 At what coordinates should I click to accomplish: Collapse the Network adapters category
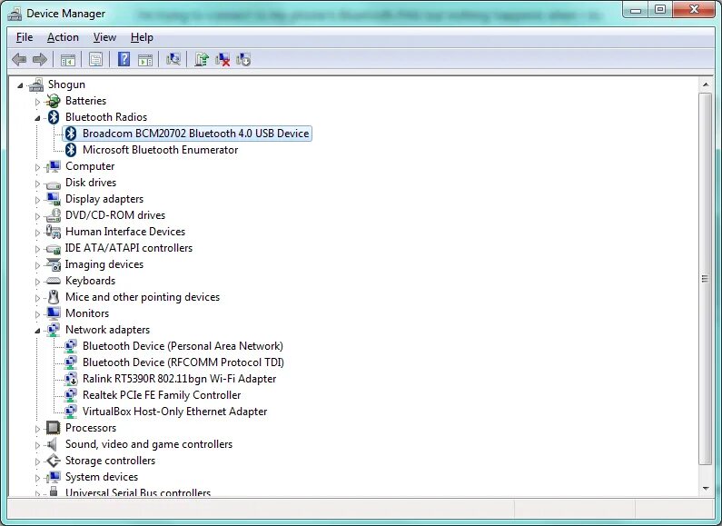tap(37, 331)
